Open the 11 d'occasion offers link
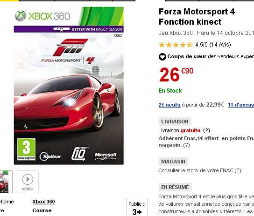This screenshot has height=216, width=254. coord(241,105)
